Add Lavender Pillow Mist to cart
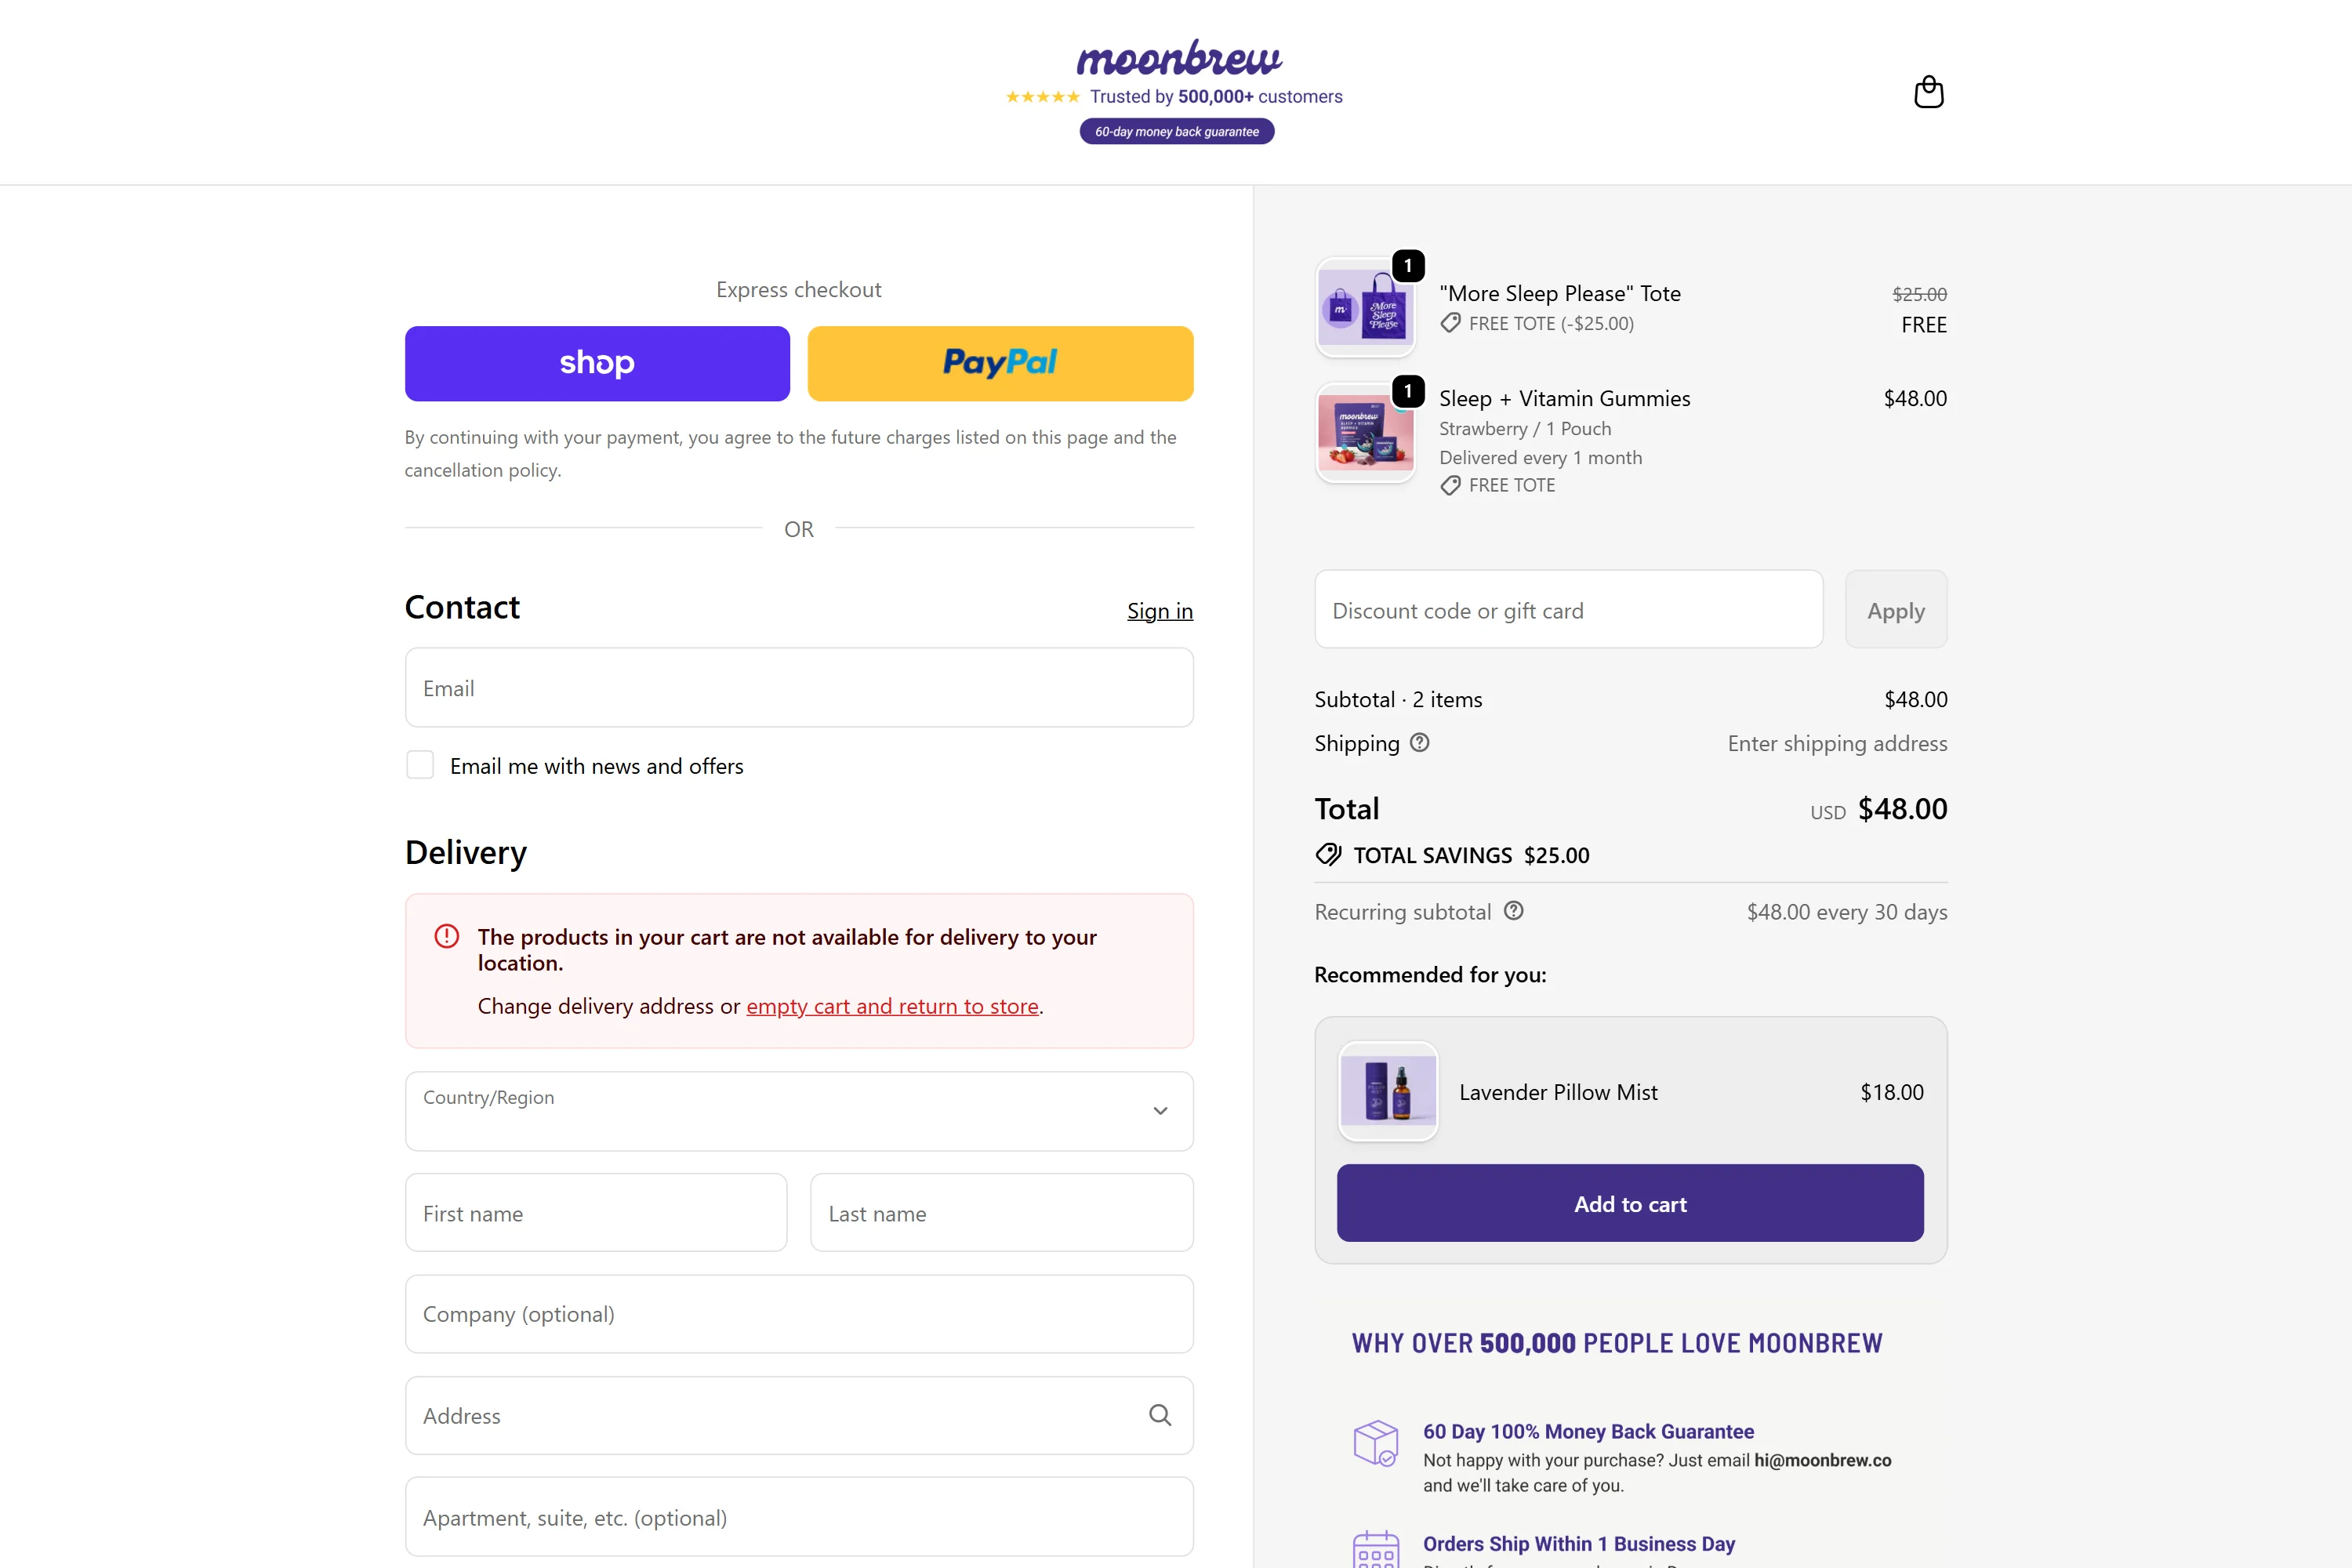Viewport: 2352px width, 1568px height. [x=1630, y=1203]
